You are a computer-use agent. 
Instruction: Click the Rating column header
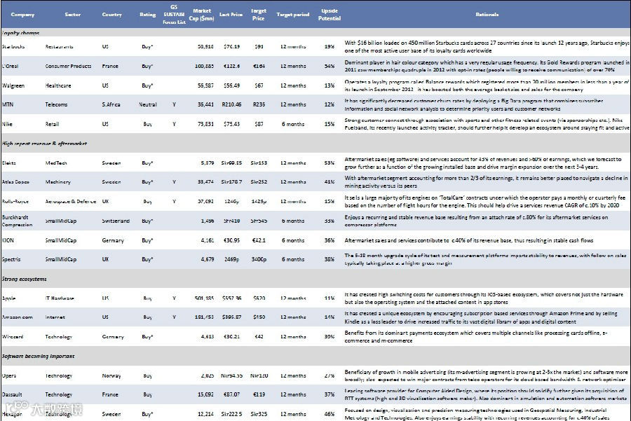pyautogui.click(x=147, y=15)
